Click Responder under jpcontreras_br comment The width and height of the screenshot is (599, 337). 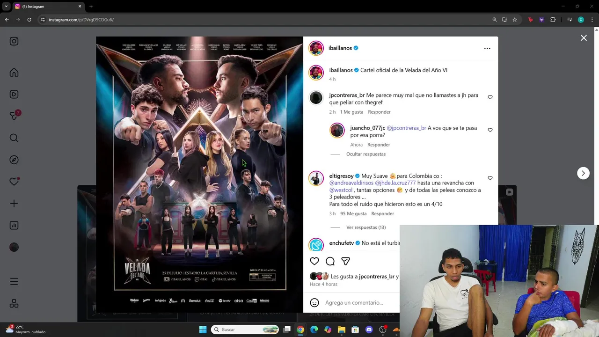tap(379, 112)
